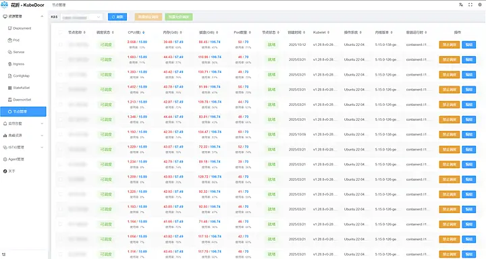Click the 监控告警 bell icon
The image size is (486, 259).
point(5,123)
